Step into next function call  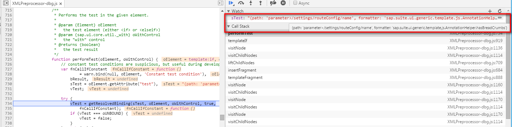[251, 3]
